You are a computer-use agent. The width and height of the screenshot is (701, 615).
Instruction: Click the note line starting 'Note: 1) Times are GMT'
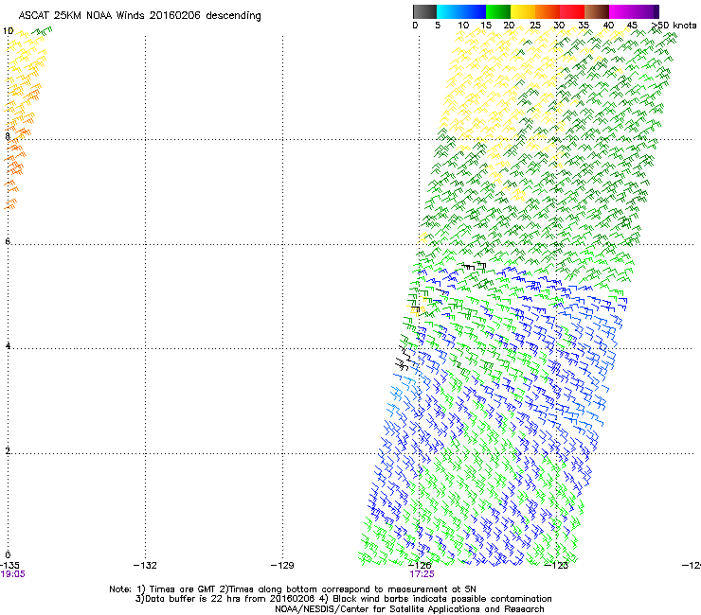293,589
